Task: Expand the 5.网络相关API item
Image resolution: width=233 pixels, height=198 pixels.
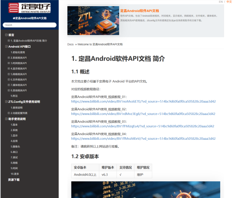Action: pos(9,74)
